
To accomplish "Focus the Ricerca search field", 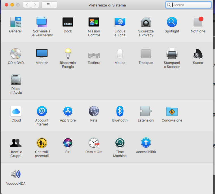I will pos(188,5).
